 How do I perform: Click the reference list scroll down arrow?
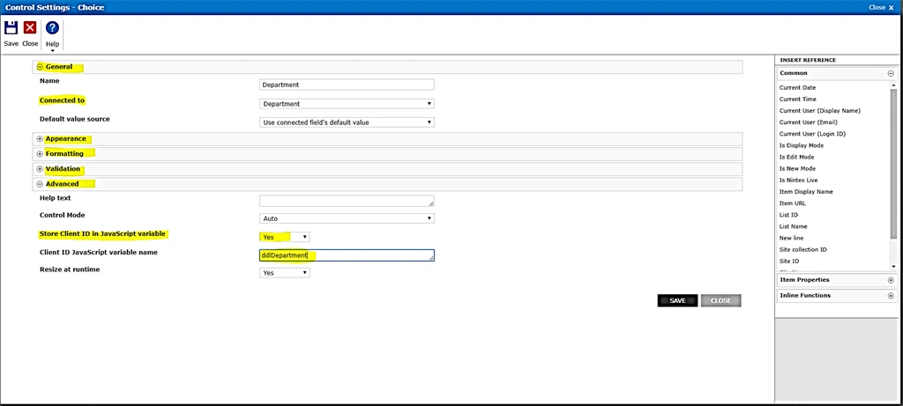pyautogui.click(x=893, y=267)
